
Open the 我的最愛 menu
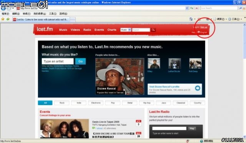pos(40,14)
